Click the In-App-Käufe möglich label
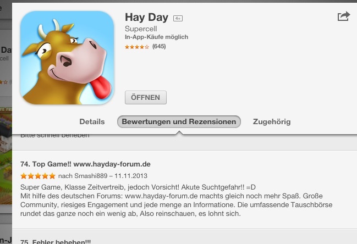The width and height of the screenshot is (357, 244). 156,37
